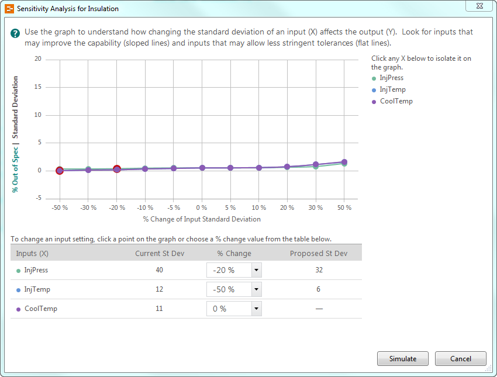Click the app icon in title bar
This screenshot has width=497, height=377.
pos(9,9)
